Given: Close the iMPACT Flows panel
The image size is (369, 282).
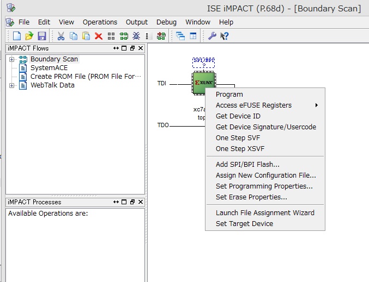Looking at the screenshot, I should click(141, 48).
